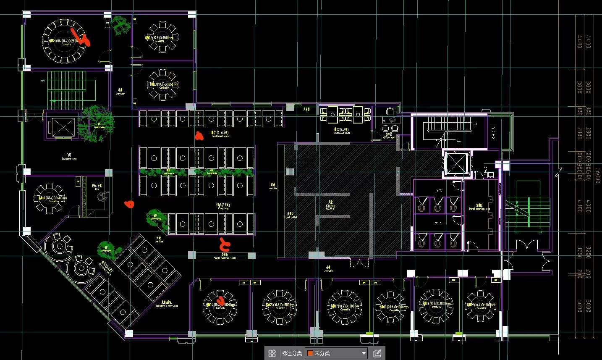Select the large green tree near the left elevator
This screenshot has height=360, width=602.
[97, 123]
